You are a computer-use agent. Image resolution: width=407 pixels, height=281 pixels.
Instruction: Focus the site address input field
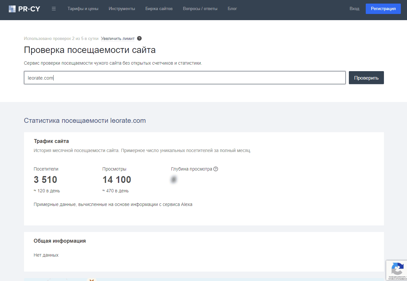click(x=184, y=78)
